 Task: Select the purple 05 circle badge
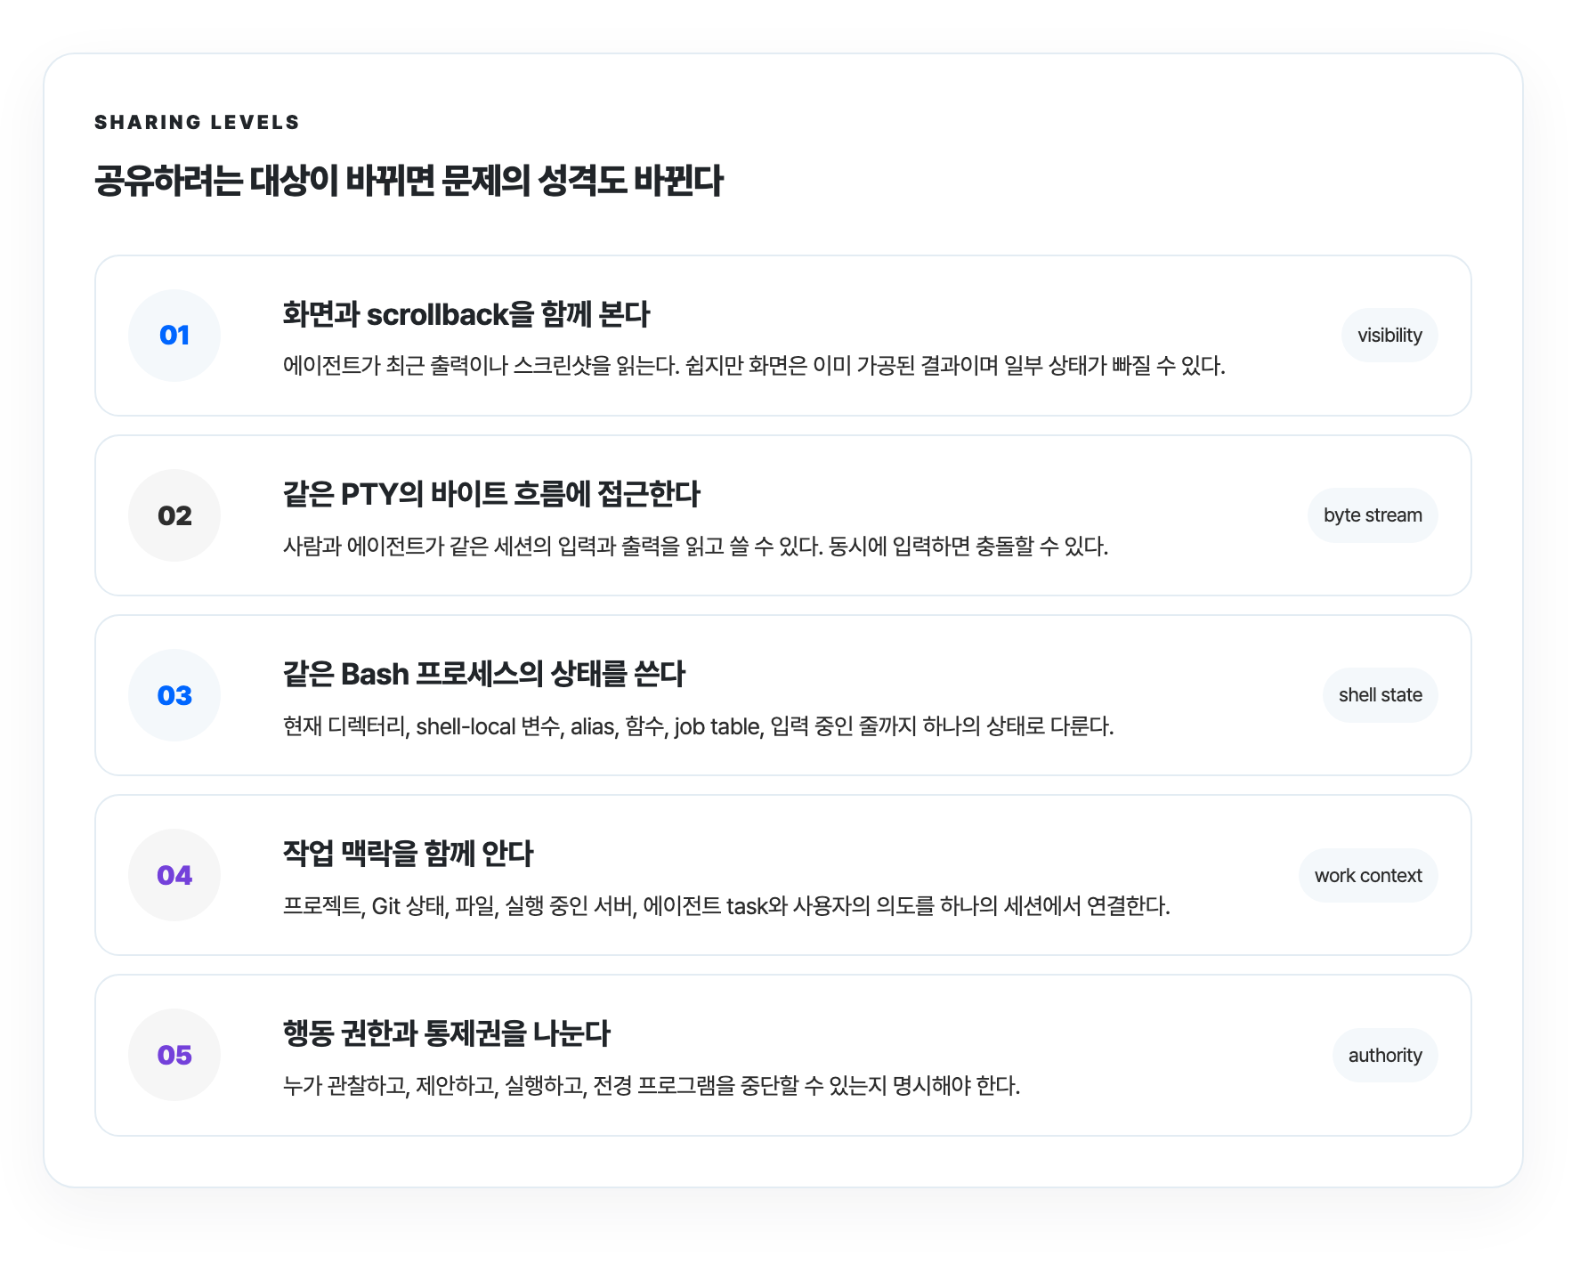174,1055
